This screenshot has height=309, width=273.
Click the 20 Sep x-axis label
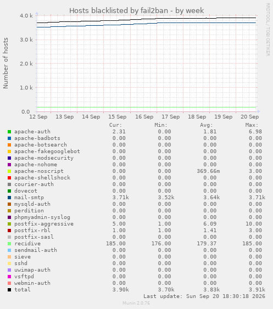coord(249,117)
